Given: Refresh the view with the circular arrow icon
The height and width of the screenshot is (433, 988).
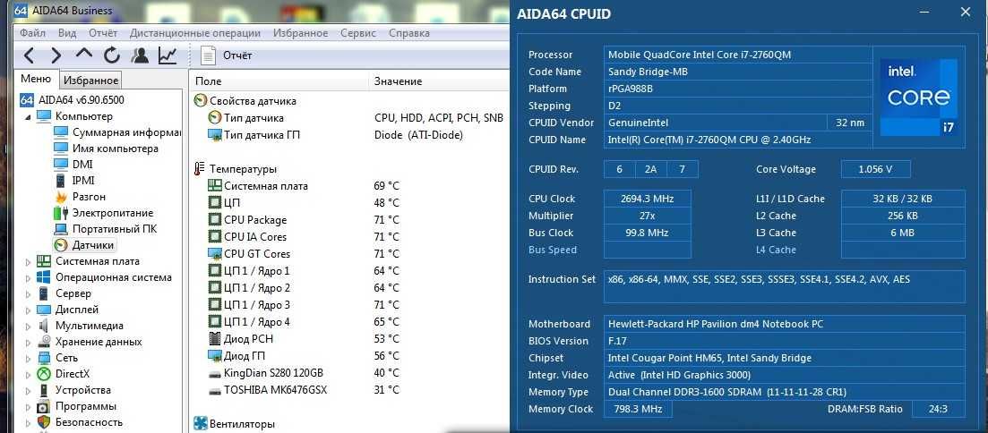Looking at the screenshot, I should point(112,55).
